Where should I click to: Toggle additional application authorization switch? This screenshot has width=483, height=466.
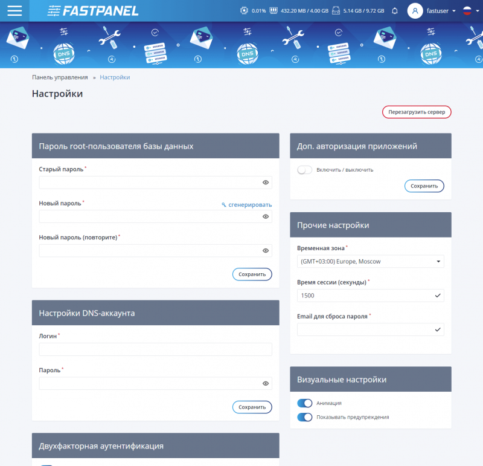(305, 170)
